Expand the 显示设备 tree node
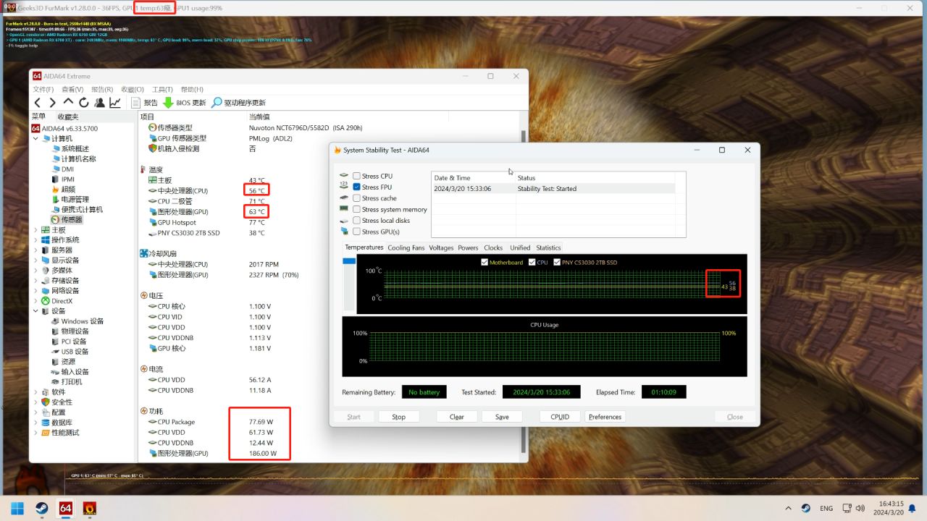 [35, 260]
